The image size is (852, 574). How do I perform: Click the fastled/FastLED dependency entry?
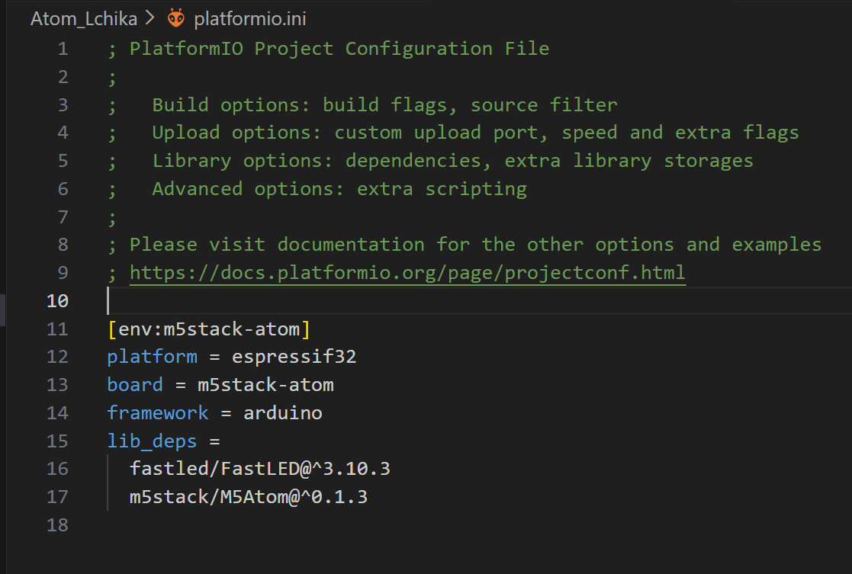click(x=259, y=469)
